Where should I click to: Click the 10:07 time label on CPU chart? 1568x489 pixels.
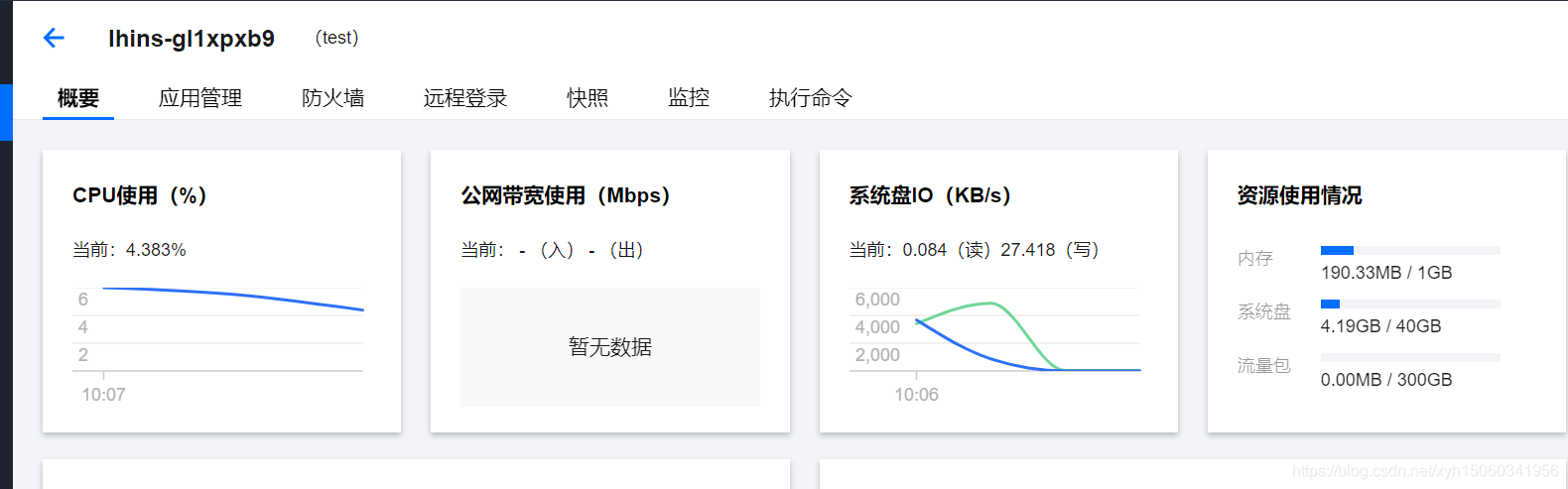click(x=103, y=395)
